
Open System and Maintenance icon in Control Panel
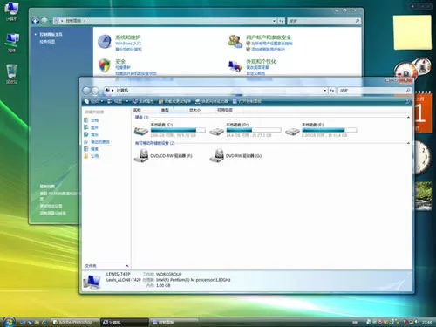click(105, 42)
